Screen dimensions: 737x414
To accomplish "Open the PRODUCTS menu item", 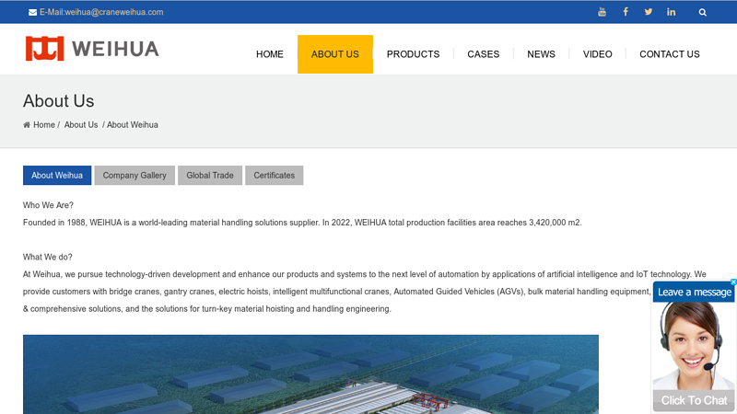I will 413,54.
